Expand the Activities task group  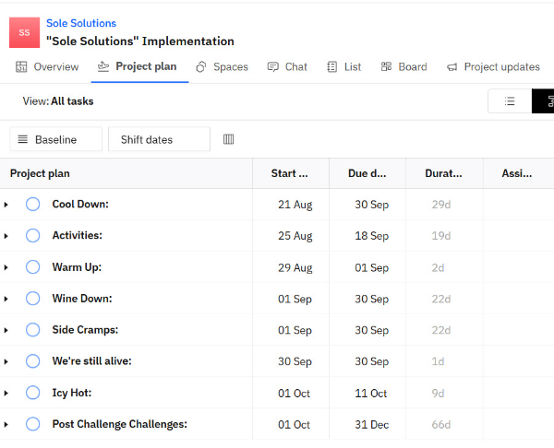6,236
